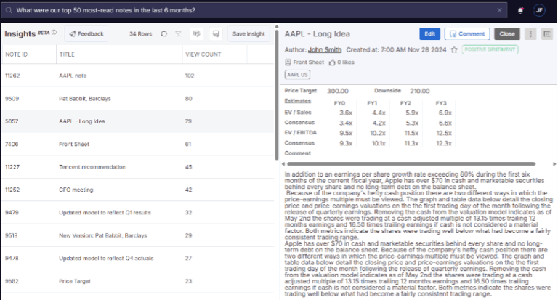Click the panel layout icon next to Close
This screenshot has height=300, width=558.
pyautogui.click(x=547, y=33)
